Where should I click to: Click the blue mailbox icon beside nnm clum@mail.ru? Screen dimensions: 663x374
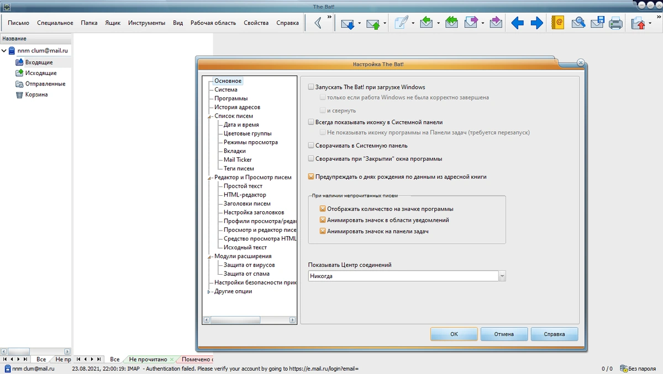(12, 51)
